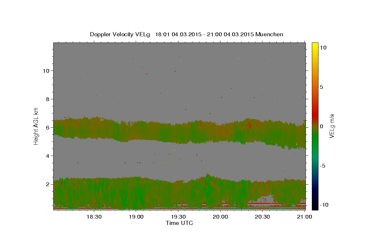Viewport: 378px width, 252px height.
Task: Click the height tick label 4
Action: (48, 156)
